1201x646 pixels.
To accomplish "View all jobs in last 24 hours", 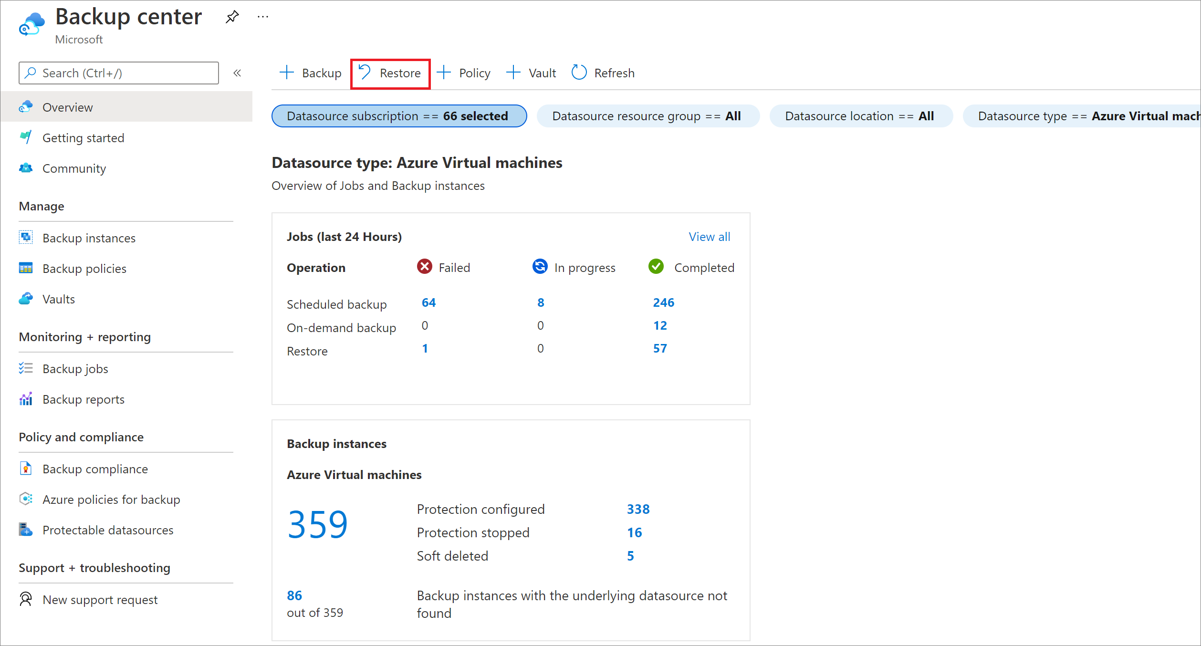I will point(710,236).
